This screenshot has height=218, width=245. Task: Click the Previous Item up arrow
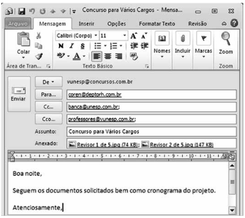[x=53, y=11]
